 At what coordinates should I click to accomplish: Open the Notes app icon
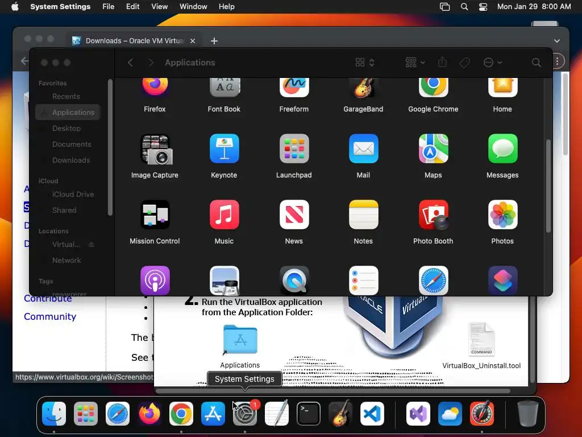(363, 215)
